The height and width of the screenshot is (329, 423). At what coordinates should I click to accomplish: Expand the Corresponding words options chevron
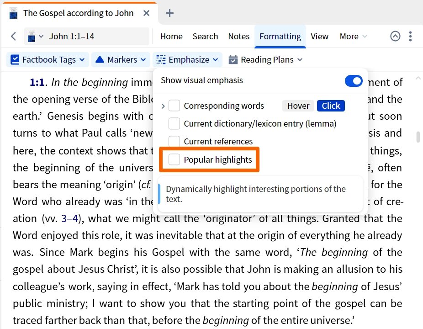click(163, 106)
